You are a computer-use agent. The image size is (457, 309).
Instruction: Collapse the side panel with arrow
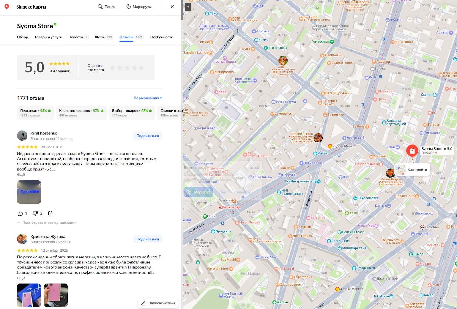pyautogui.click(x=188, y=7)
